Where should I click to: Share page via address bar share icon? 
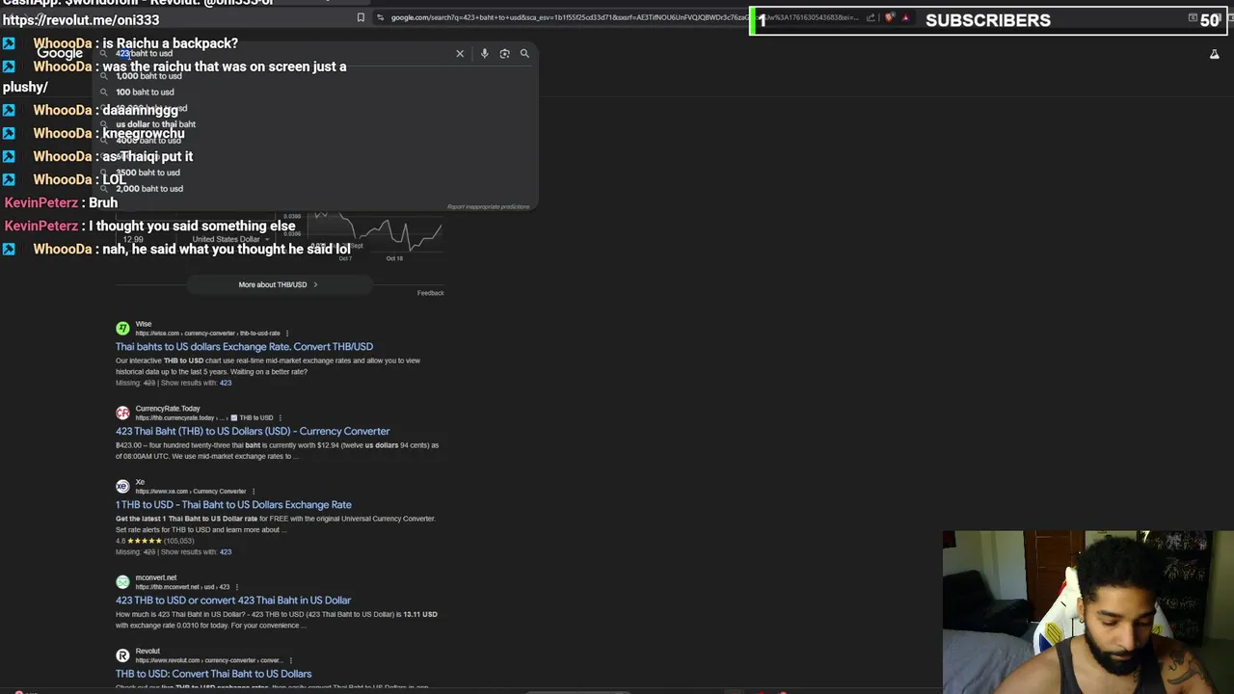pos(871,17)
